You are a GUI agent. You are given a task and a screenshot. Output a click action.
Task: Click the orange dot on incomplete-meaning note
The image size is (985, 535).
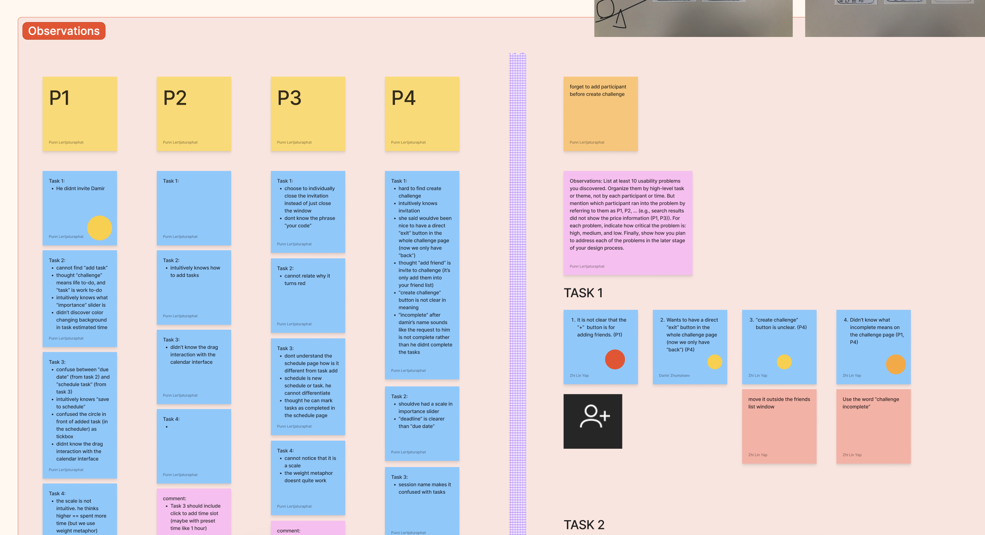(x=896, y=364)
